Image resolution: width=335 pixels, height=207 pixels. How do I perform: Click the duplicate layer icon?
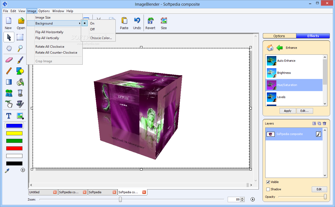tap(319, 123)
